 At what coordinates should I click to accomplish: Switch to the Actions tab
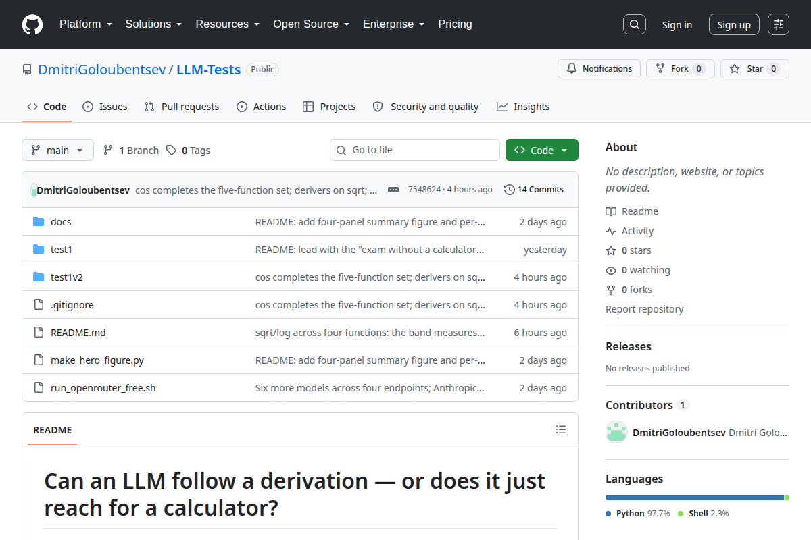261,107
